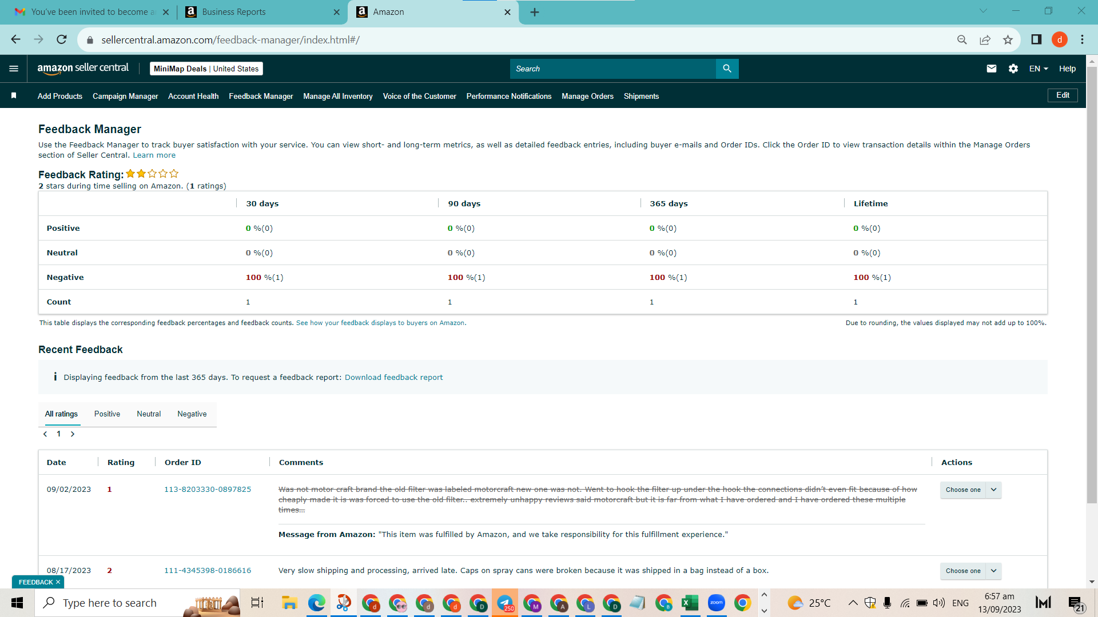The width and height of the screenshot is (1098, 617).
Task: Click 'See how your feedback displays to buyers' link
Action: (380, 323)
